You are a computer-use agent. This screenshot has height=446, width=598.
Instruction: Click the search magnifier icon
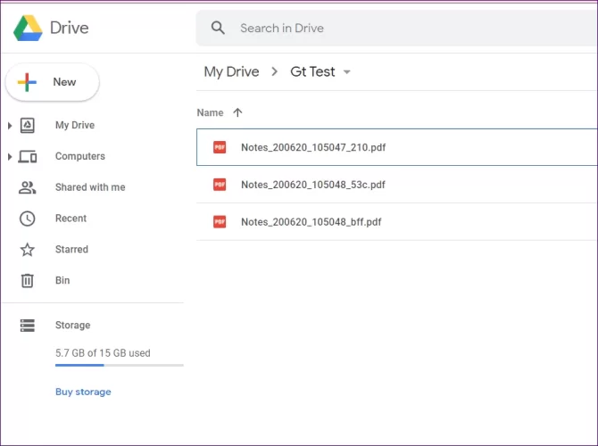pos(218,28)
